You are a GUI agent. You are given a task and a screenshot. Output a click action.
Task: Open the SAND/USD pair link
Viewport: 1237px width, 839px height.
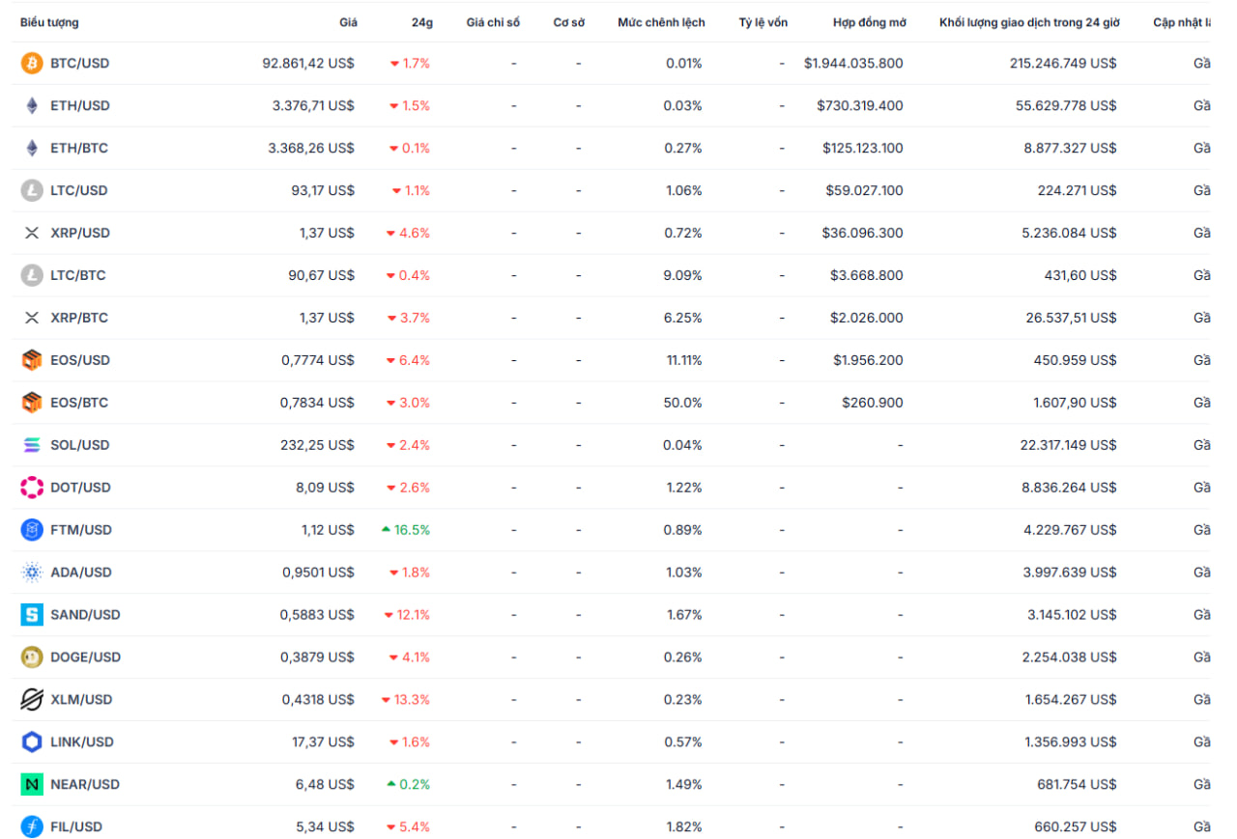coord(85,615)
